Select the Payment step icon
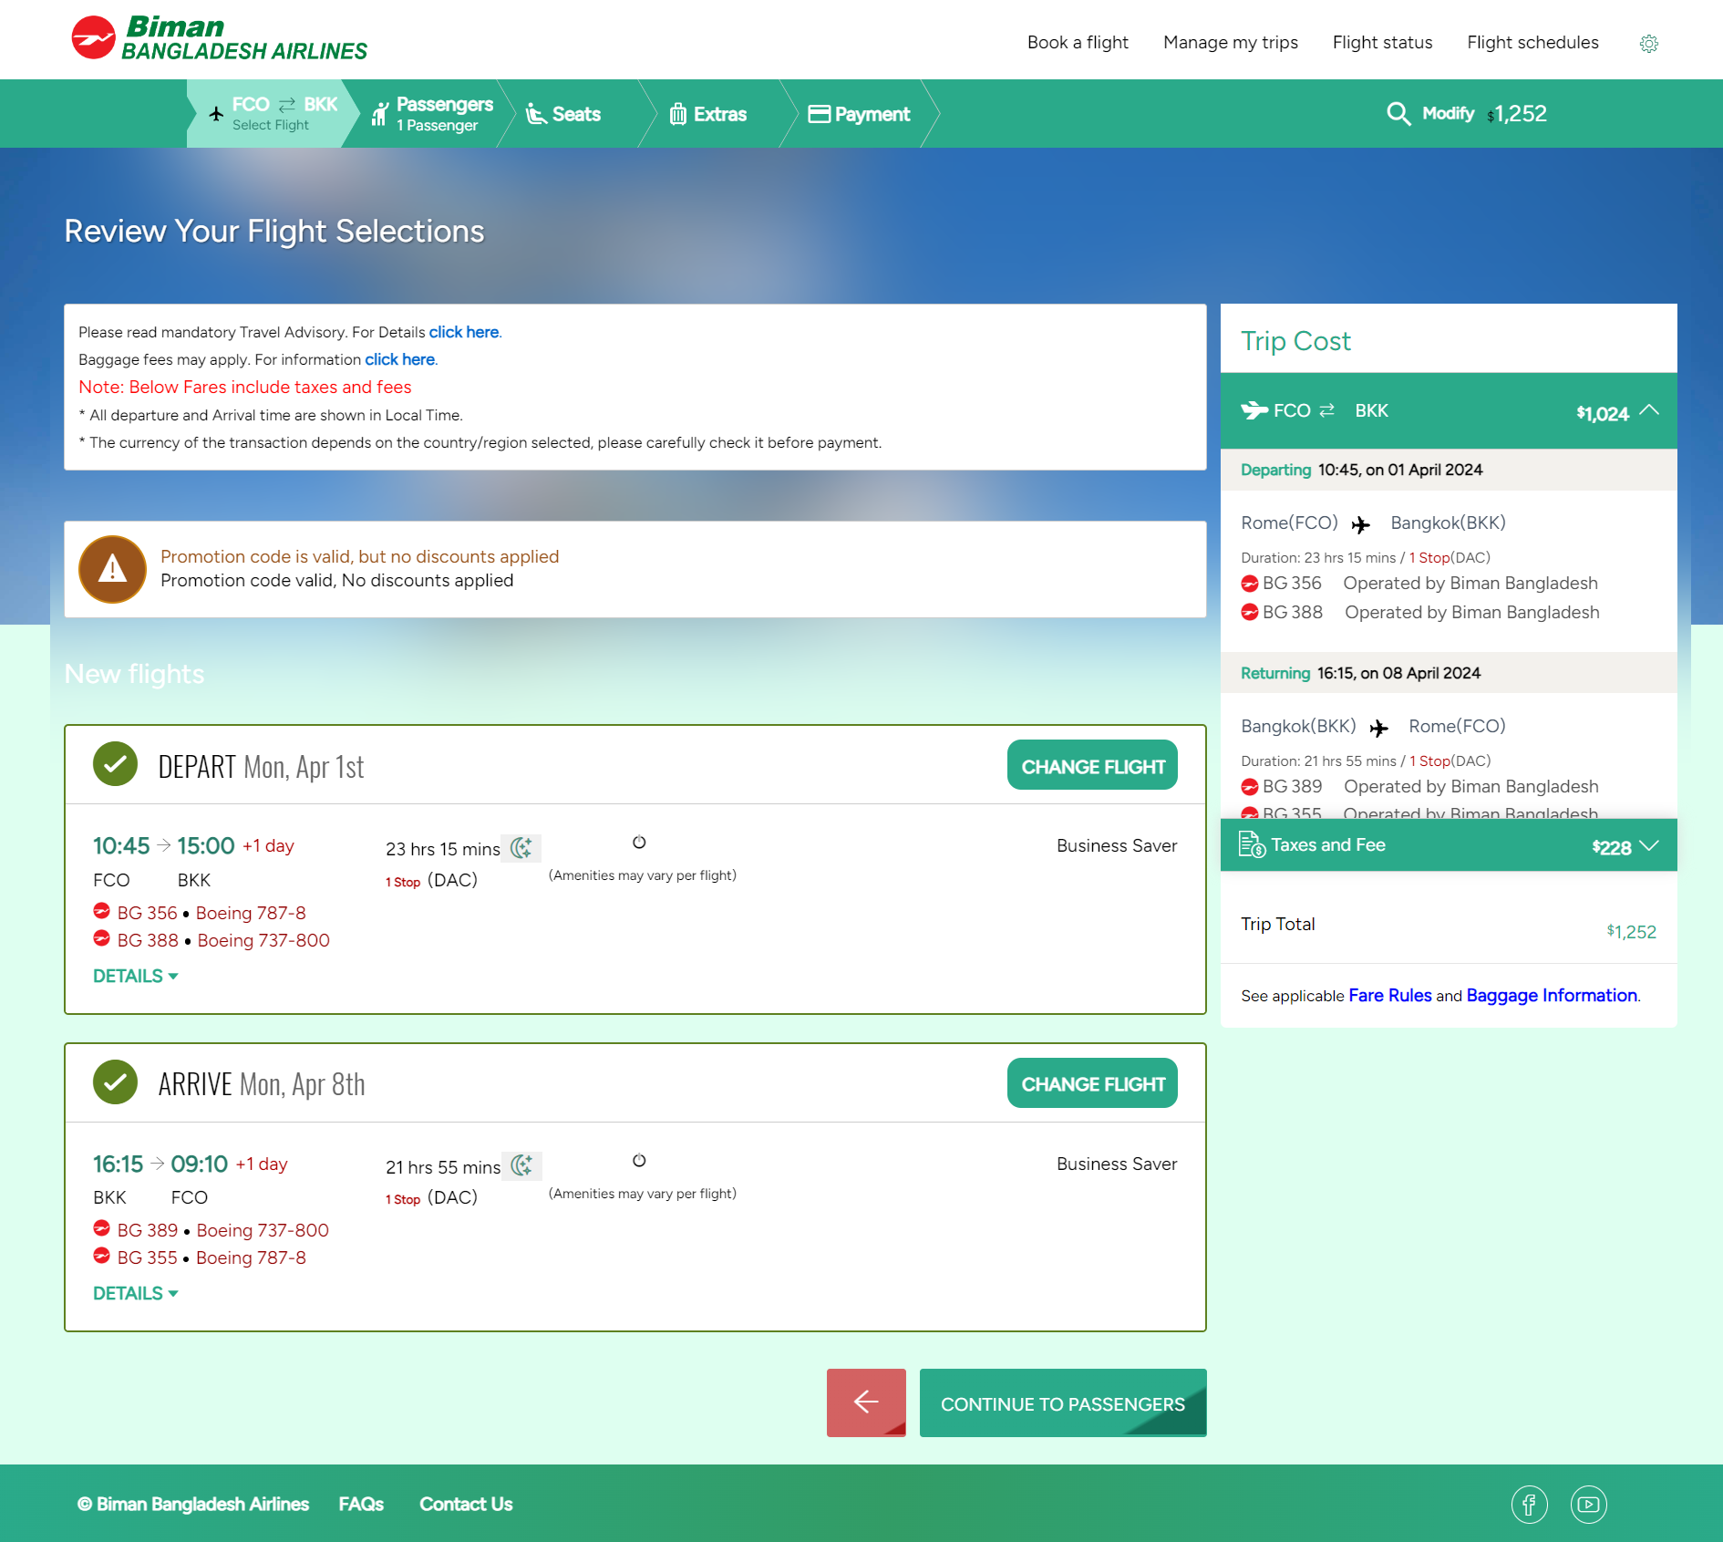Image resolution: width=1723 pixels, height=1542 pixels. (819, 113)
